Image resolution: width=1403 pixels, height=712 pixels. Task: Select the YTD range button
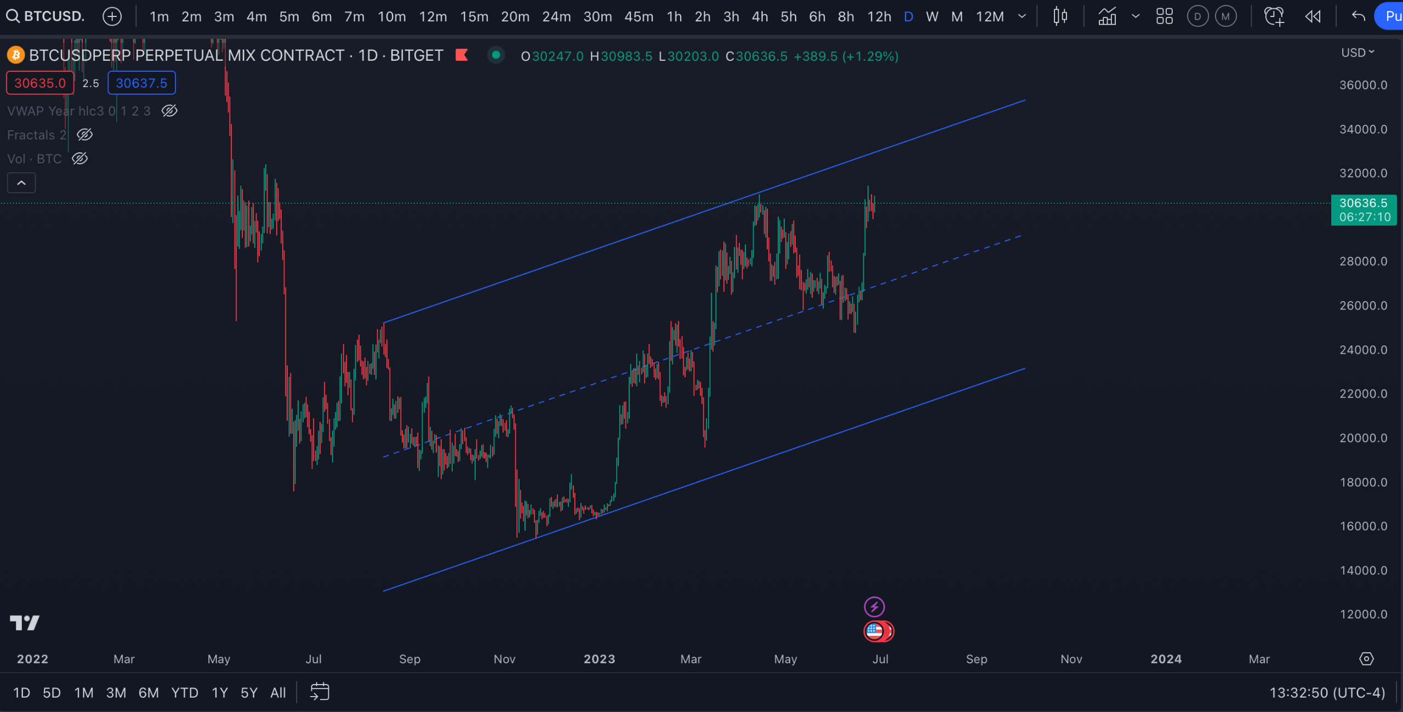[184, 692]
